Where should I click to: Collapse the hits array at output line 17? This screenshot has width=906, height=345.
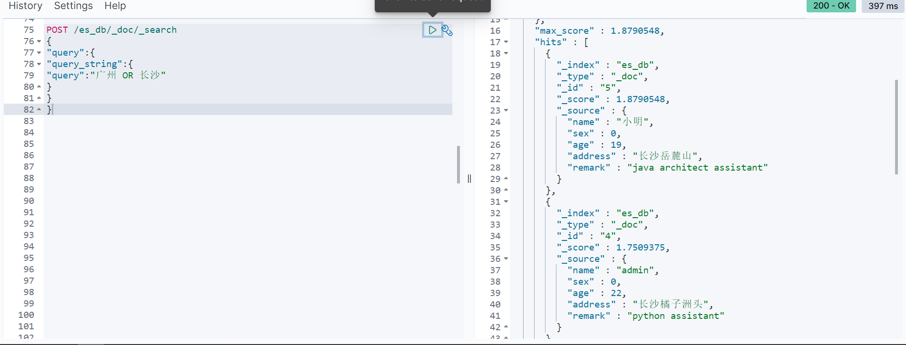pyautogui.click(x=506, y=42)
